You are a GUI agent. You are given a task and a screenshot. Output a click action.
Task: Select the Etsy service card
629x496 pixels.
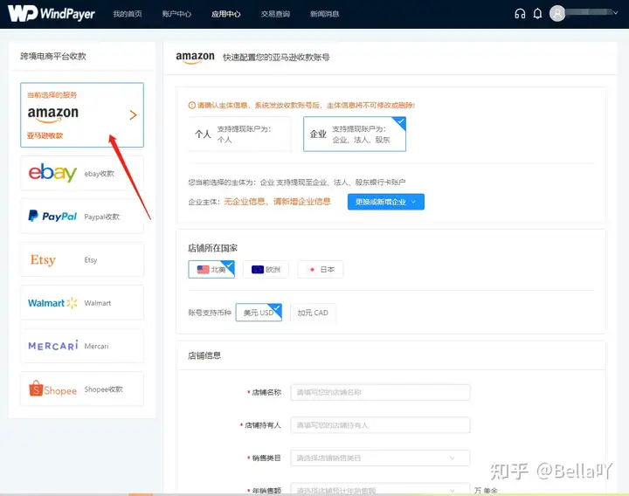pyautogui.click(x=82, y=259)
